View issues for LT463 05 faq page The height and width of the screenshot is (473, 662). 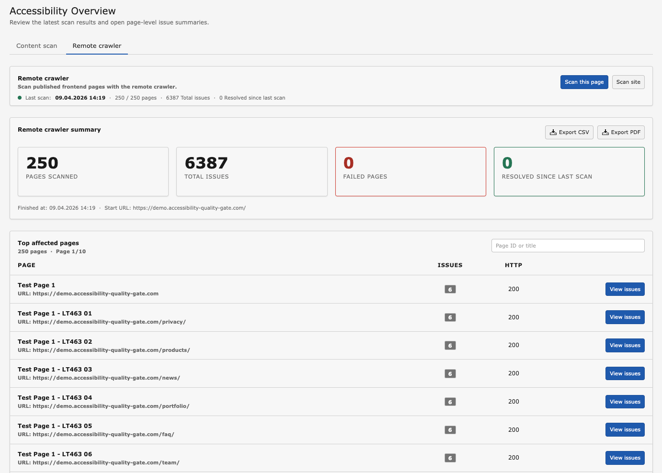tap(625, 429)
